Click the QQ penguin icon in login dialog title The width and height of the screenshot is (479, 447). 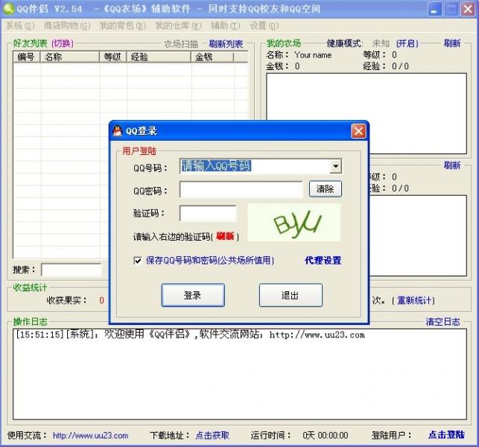117,131
